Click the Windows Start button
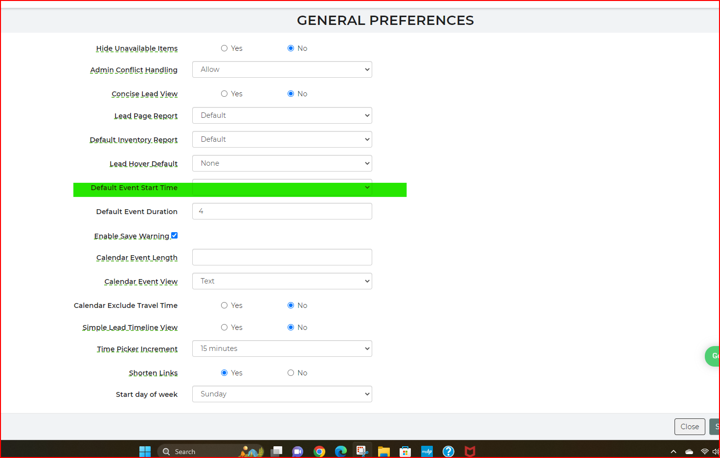This screenshot has width=720, height=458. coord(145,451)
